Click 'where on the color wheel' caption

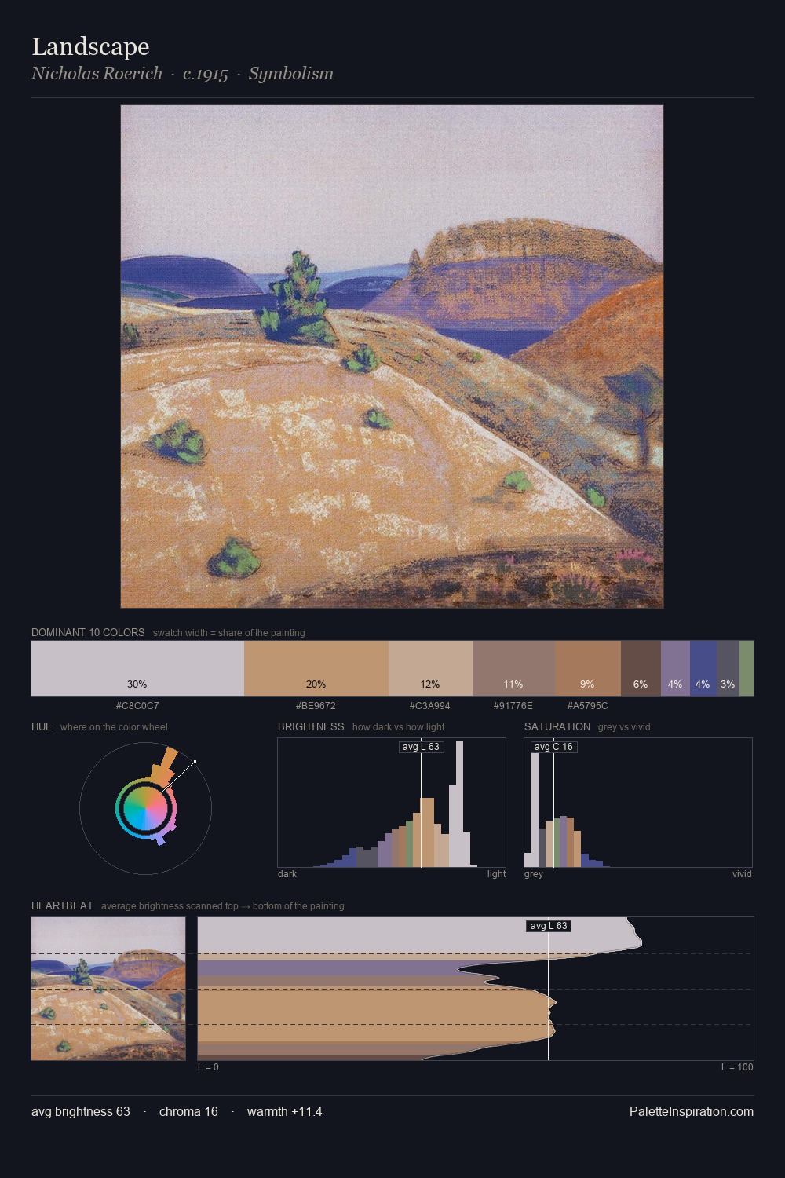click(x=114, y=727)
